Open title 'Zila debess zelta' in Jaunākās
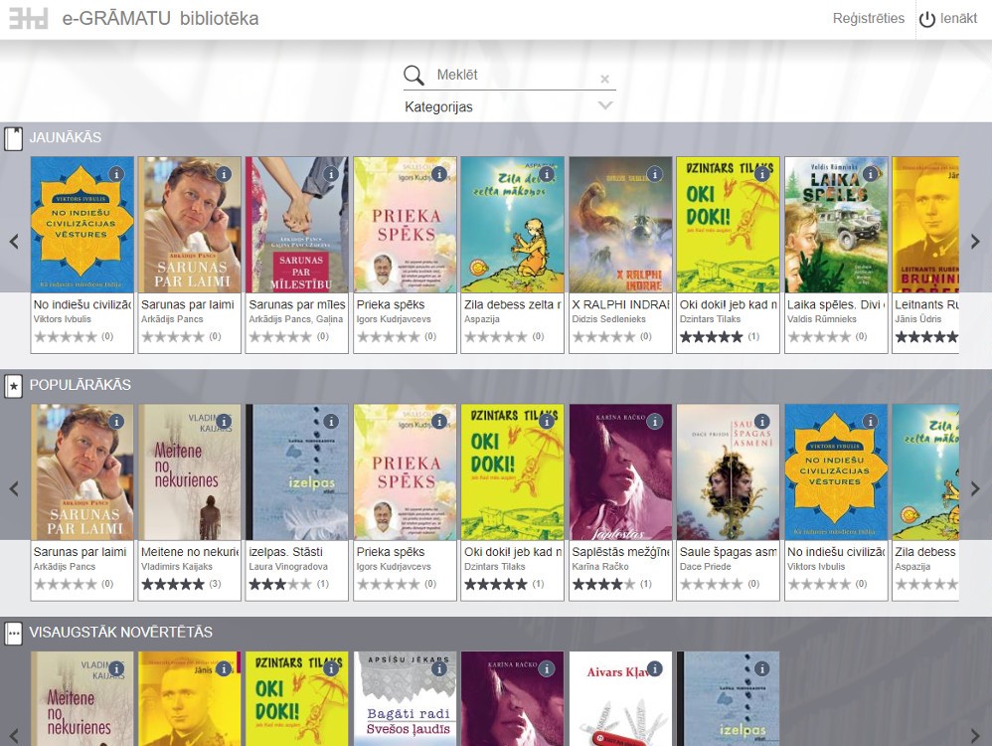The height and width of the screenshot is (746, 992). coord(513,304)
